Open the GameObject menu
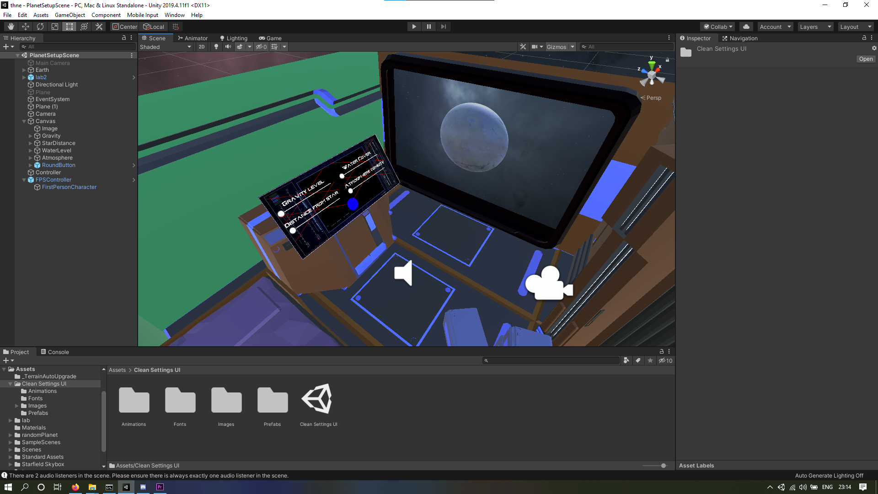Viewport: 878px width, 494px height. (x=70, y=15)
